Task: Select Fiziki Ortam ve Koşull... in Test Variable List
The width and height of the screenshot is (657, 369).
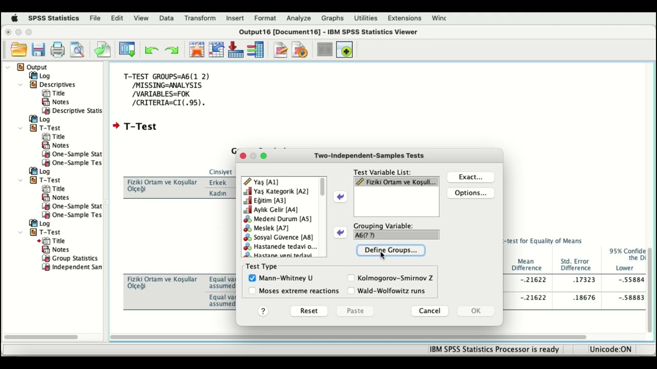Action: (x=396, y=182)
